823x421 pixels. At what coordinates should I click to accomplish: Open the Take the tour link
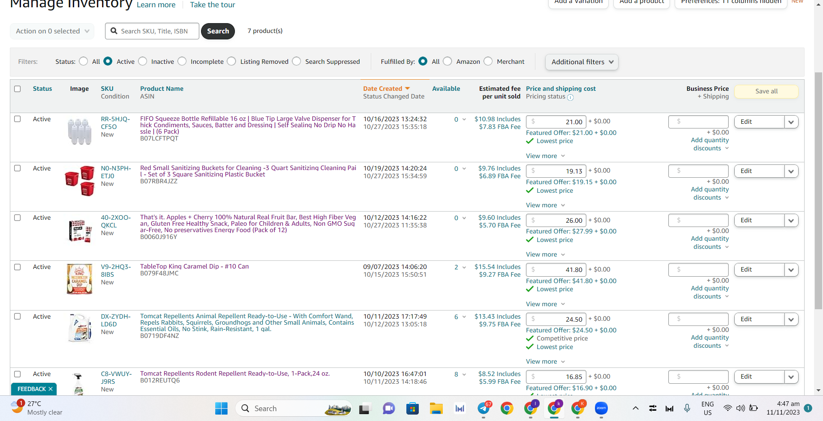[x=213, y=5]
